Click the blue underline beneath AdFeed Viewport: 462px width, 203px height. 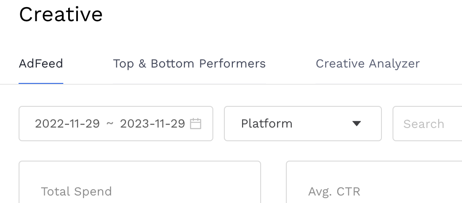(x=41, y=83)
